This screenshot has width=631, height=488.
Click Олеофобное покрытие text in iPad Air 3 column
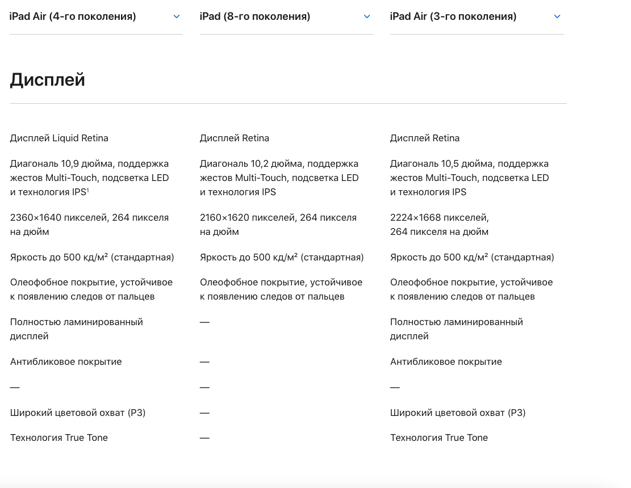(x=471, y=289)
